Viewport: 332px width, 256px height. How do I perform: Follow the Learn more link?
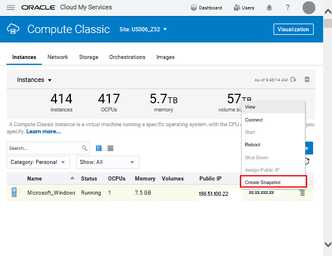[44, 132]
